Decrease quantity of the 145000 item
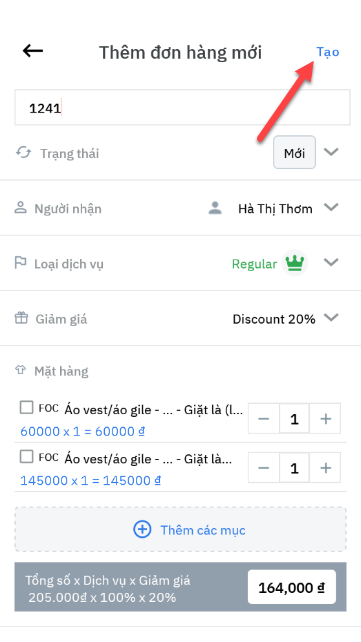This screenshot has height=642, width=361. pyautogui.click(x=264, y=467)
